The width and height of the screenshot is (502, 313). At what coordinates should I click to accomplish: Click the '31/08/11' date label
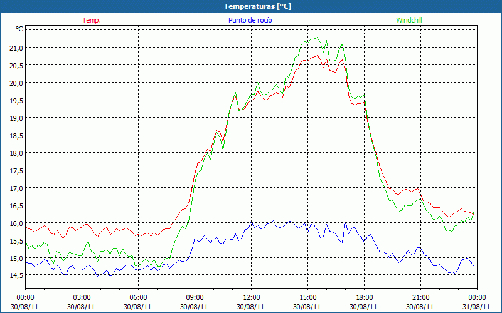[477, 307]
